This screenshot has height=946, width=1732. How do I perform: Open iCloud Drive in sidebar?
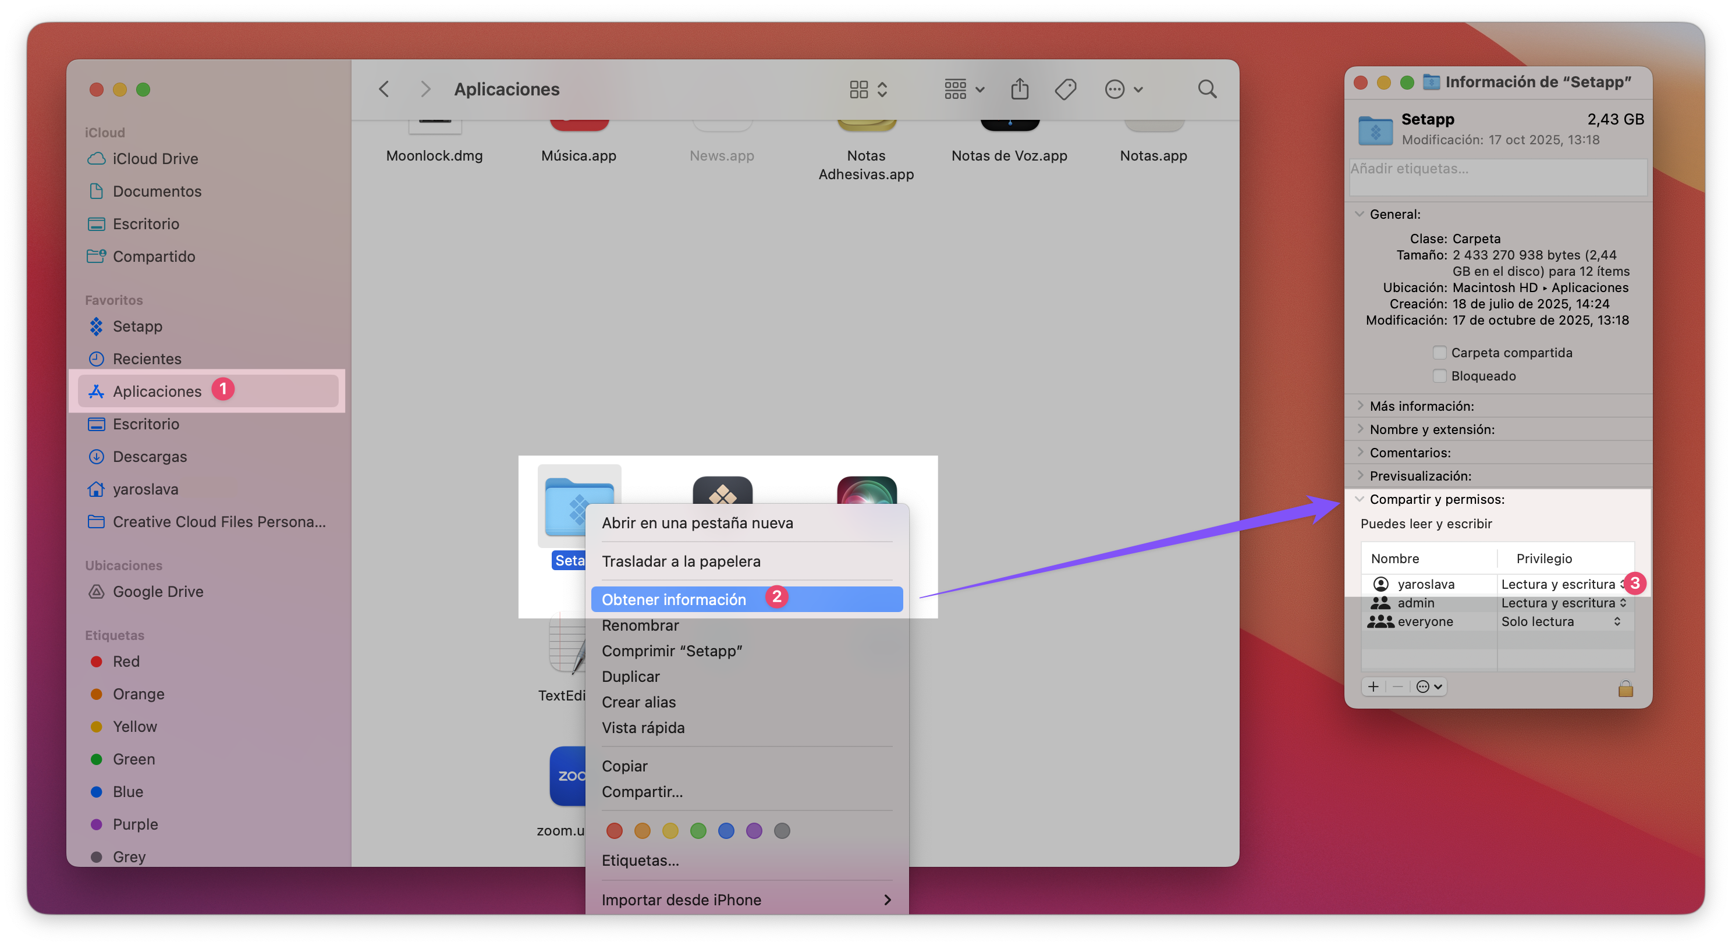(207, 159)
